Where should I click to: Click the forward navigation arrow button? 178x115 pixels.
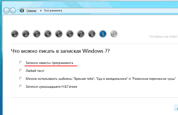(x=13, y=11)
